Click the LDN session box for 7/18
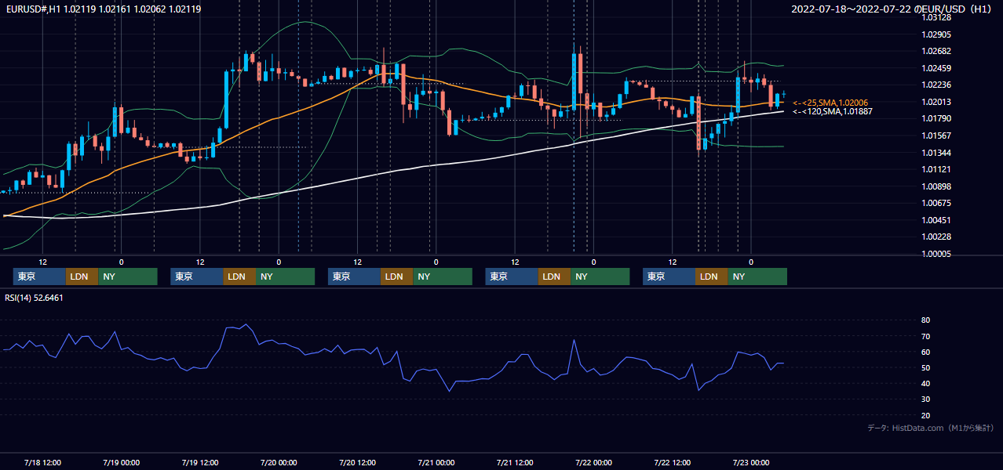 [82, 277]
